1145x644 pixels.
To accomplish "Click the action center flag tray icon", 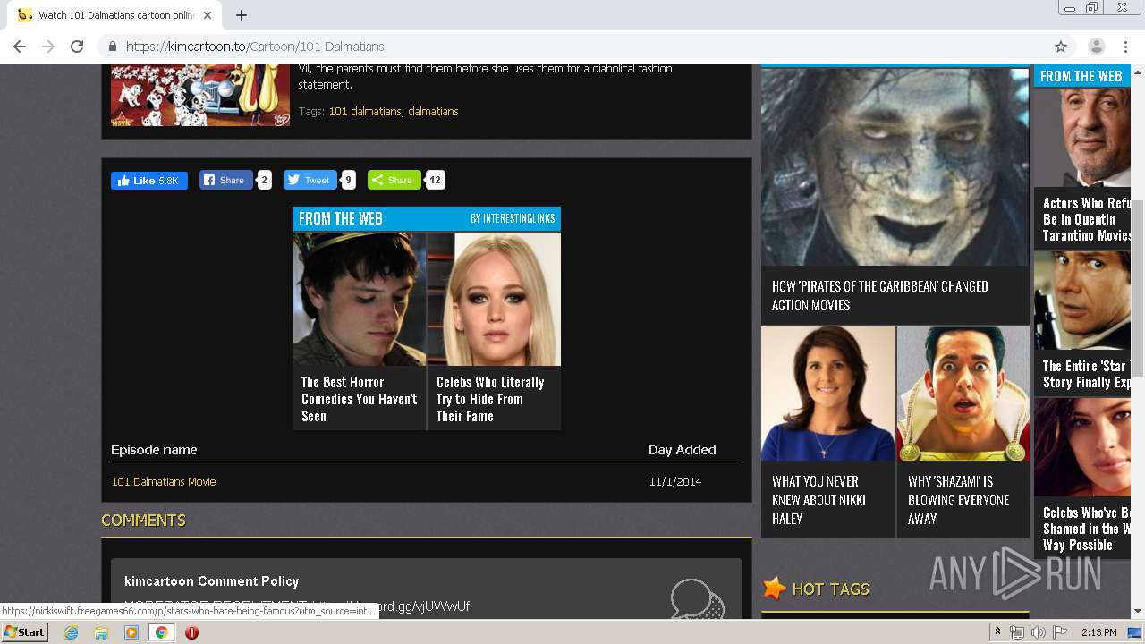I will [1059, 632].
